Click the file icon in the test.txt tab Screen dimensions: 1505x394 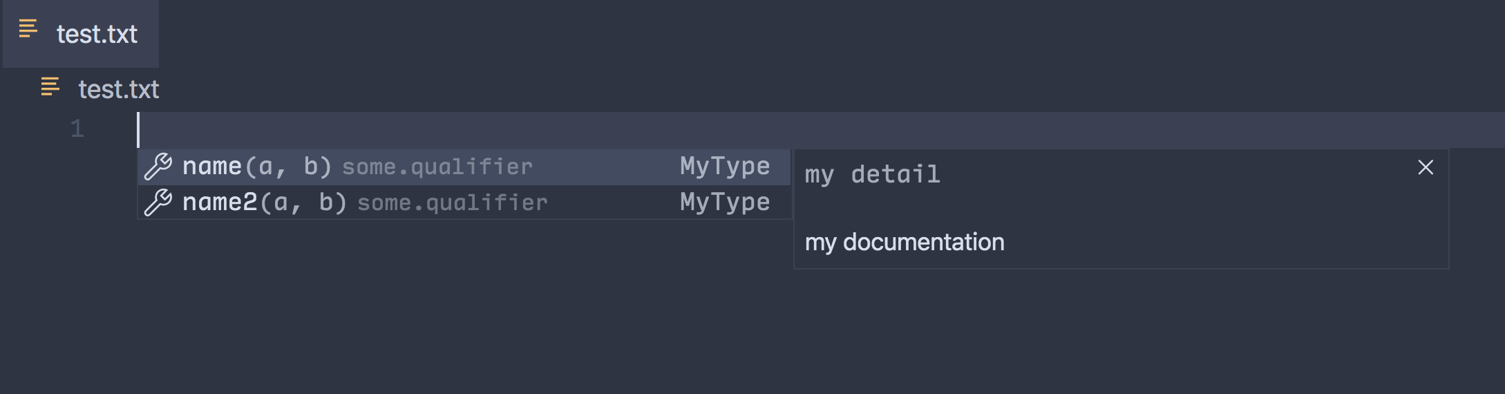(x=28, y=29)
